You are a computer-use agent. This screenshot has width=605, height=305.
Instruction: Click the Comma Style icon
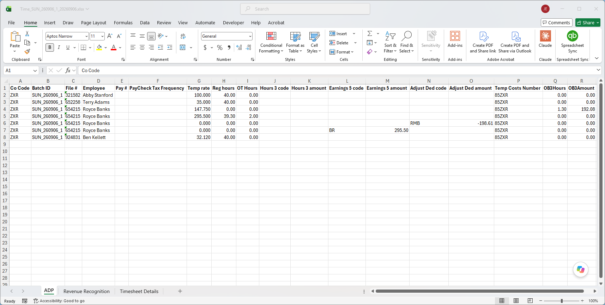click(229, 47)
